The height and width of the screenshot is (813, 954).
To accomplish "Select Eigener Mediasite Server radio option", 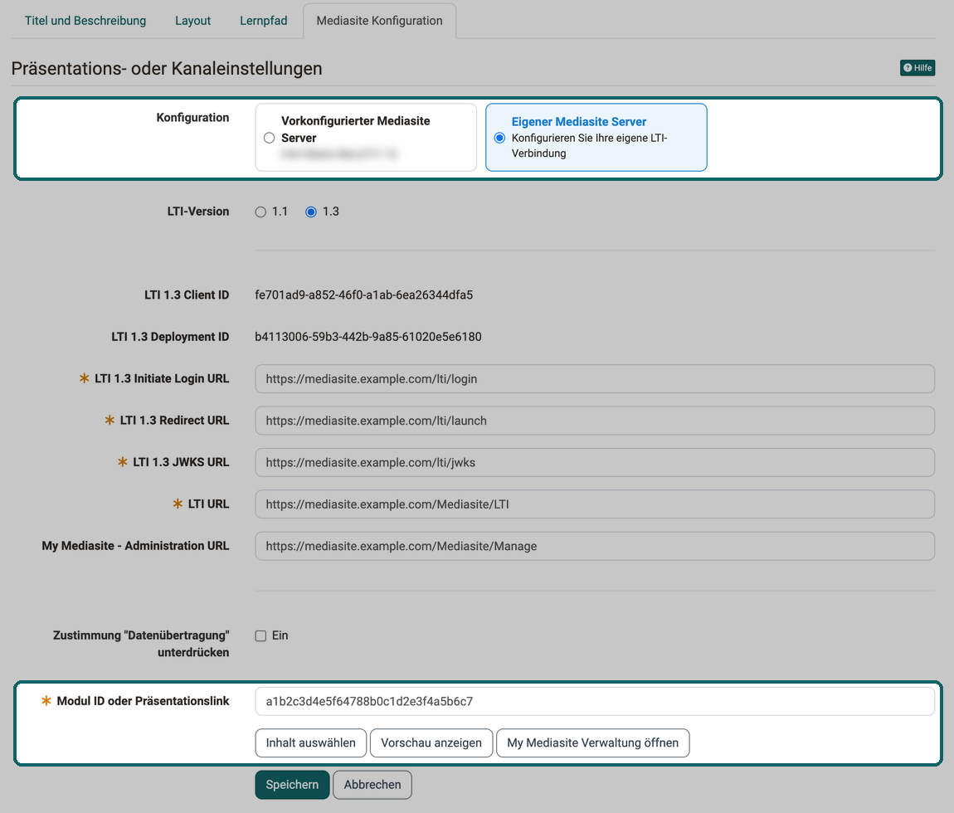I will click(499, 139).
